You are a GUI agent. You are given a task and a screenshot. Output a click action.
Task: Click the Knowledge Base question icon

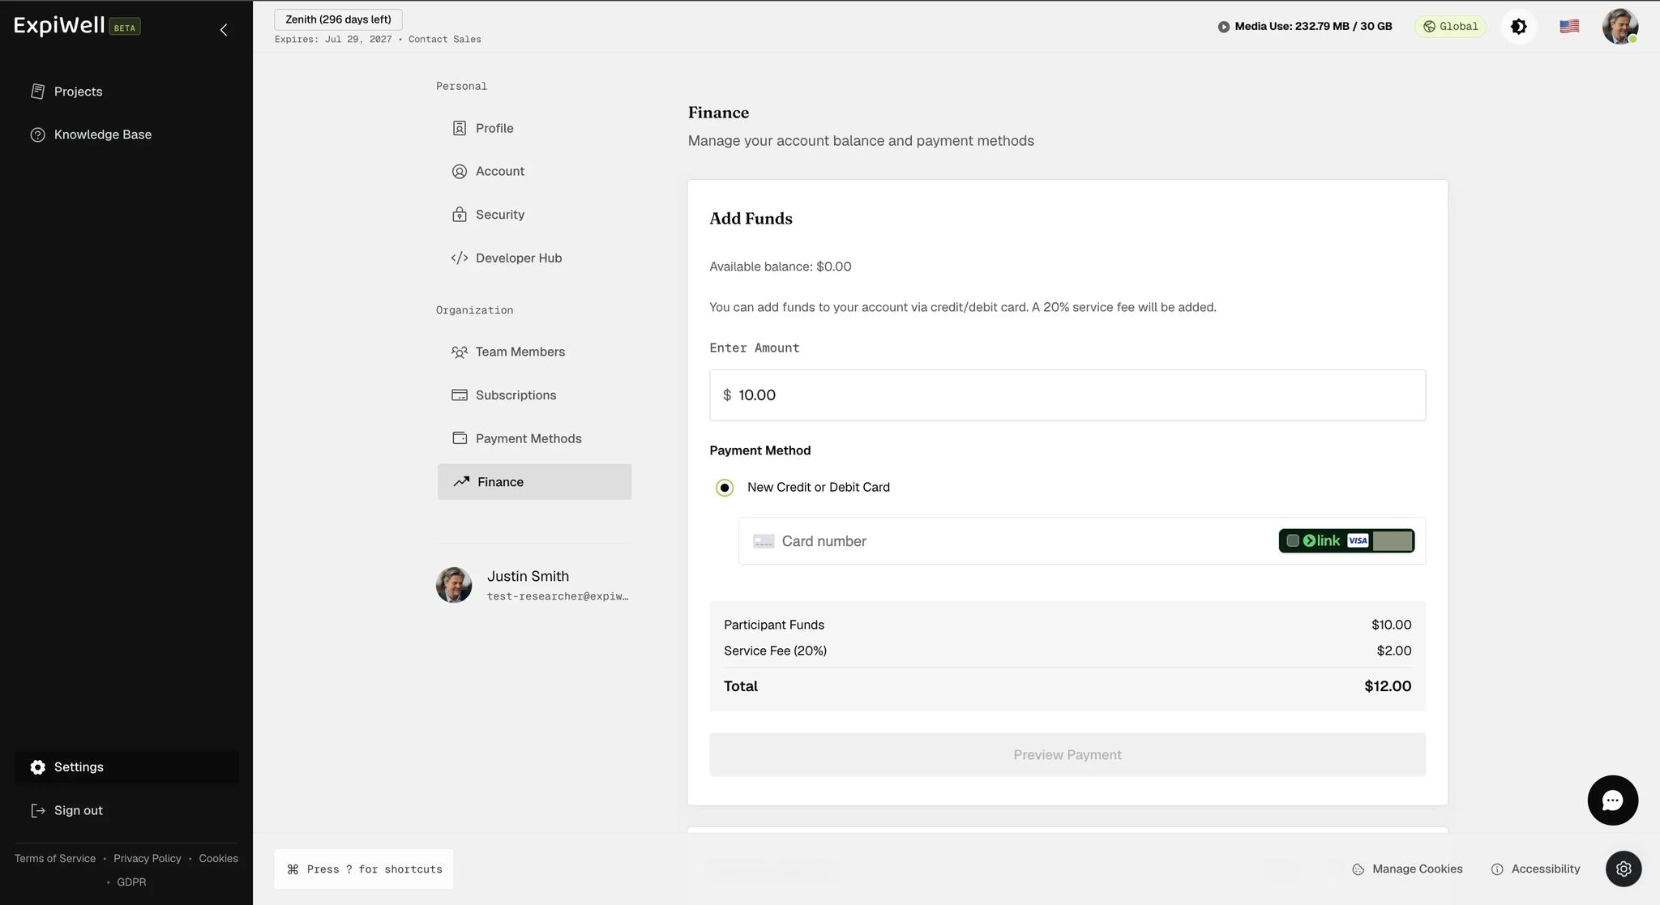coord(37,134)
